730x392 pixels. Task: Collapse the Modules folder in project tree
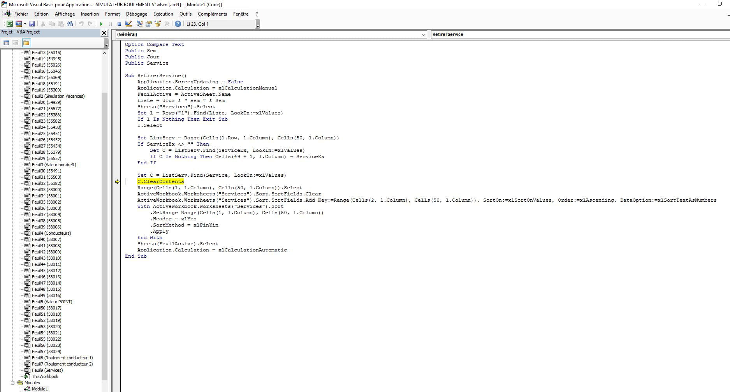pos(12,383)
